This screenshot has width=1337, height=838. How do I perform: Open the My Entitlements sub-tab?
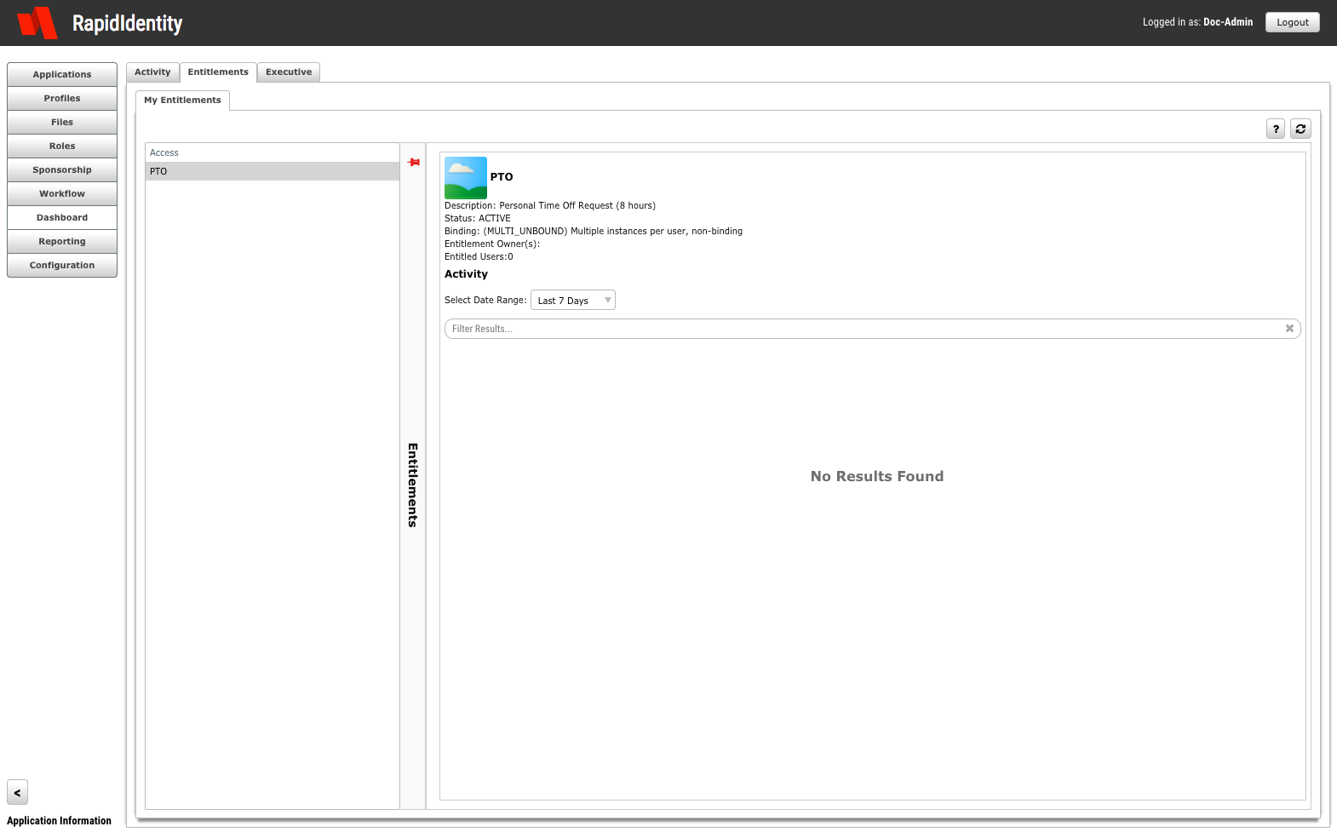point(182,100)
